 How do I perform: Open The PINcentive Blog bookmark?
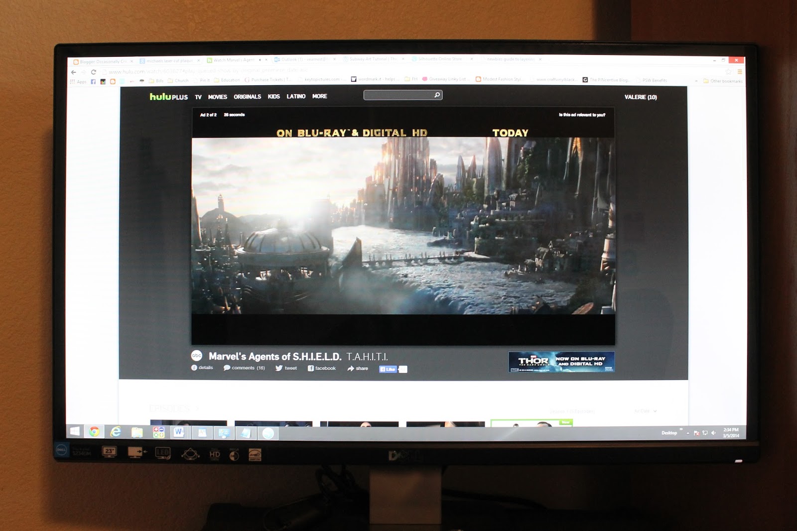[605, 80]
